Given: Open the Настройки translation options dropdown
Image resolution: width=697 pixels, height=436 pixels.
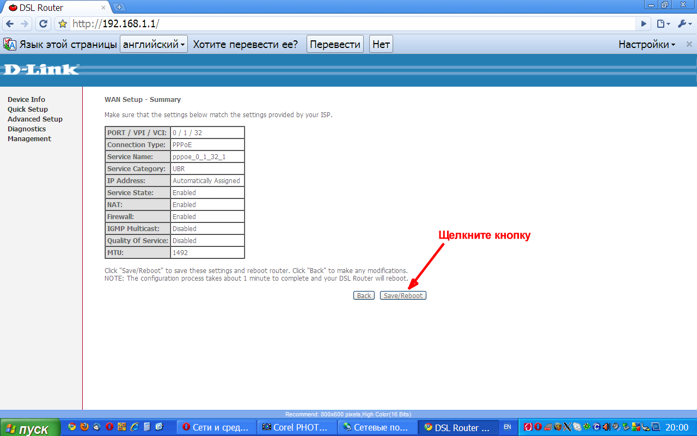Looking at the screenshot, I should tap(647, 45).
